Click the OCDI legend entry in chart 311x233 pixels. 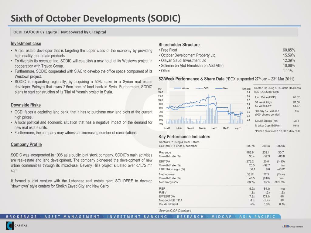[202, 88]
